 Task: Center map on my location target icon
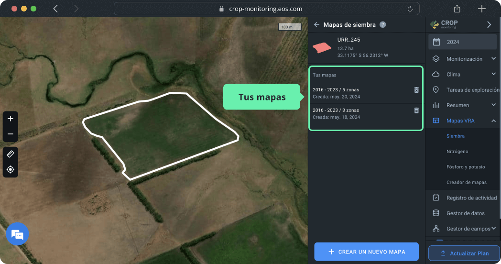click(11, 169)
